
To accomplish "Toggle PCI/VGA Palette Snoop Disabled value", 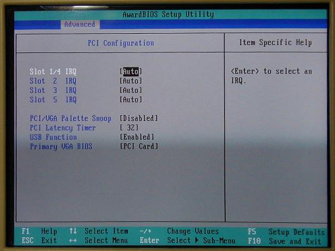I will tap(139, 118).
